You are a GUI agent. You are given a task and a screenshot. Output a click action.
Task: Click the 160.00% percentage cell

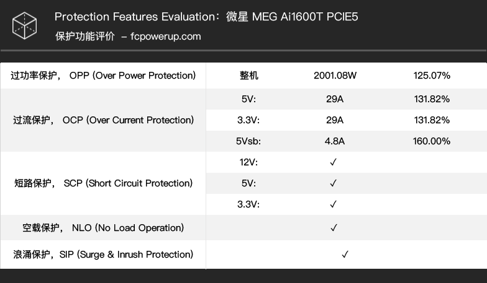[x=431, y=141]
